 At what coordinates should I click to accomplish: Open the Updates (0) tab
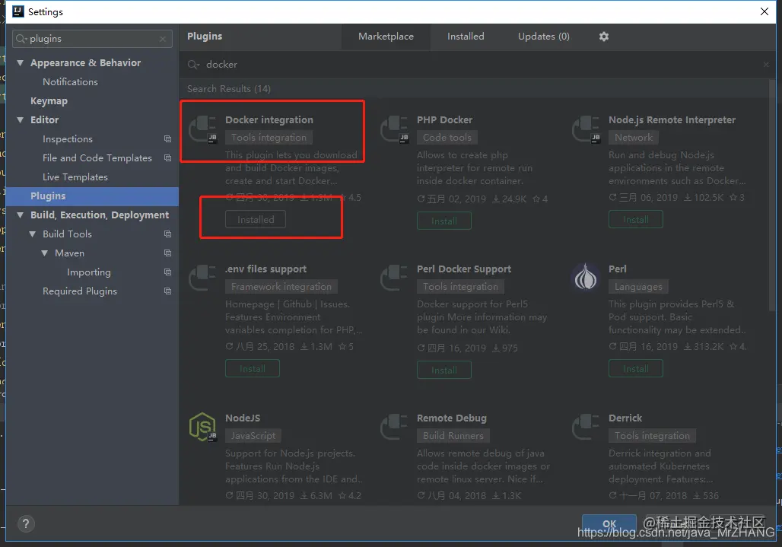[x=544, y=37]
